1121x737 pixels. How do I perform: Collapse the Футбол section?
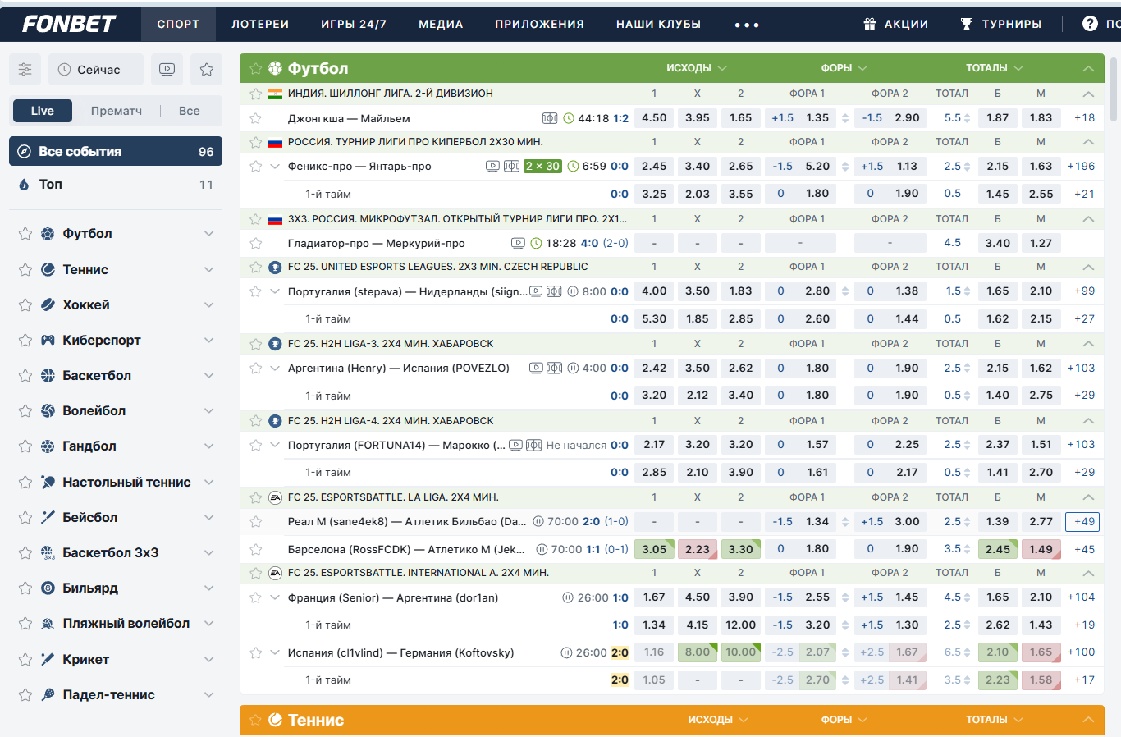[x=1088, y=68]
